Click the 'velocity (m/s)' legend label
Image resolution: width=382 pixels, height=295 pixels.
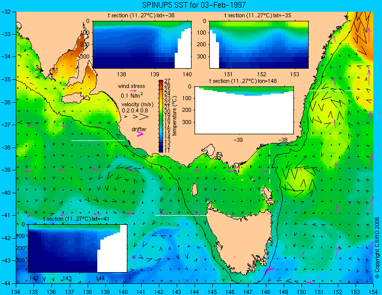click(x=138, y=105)
